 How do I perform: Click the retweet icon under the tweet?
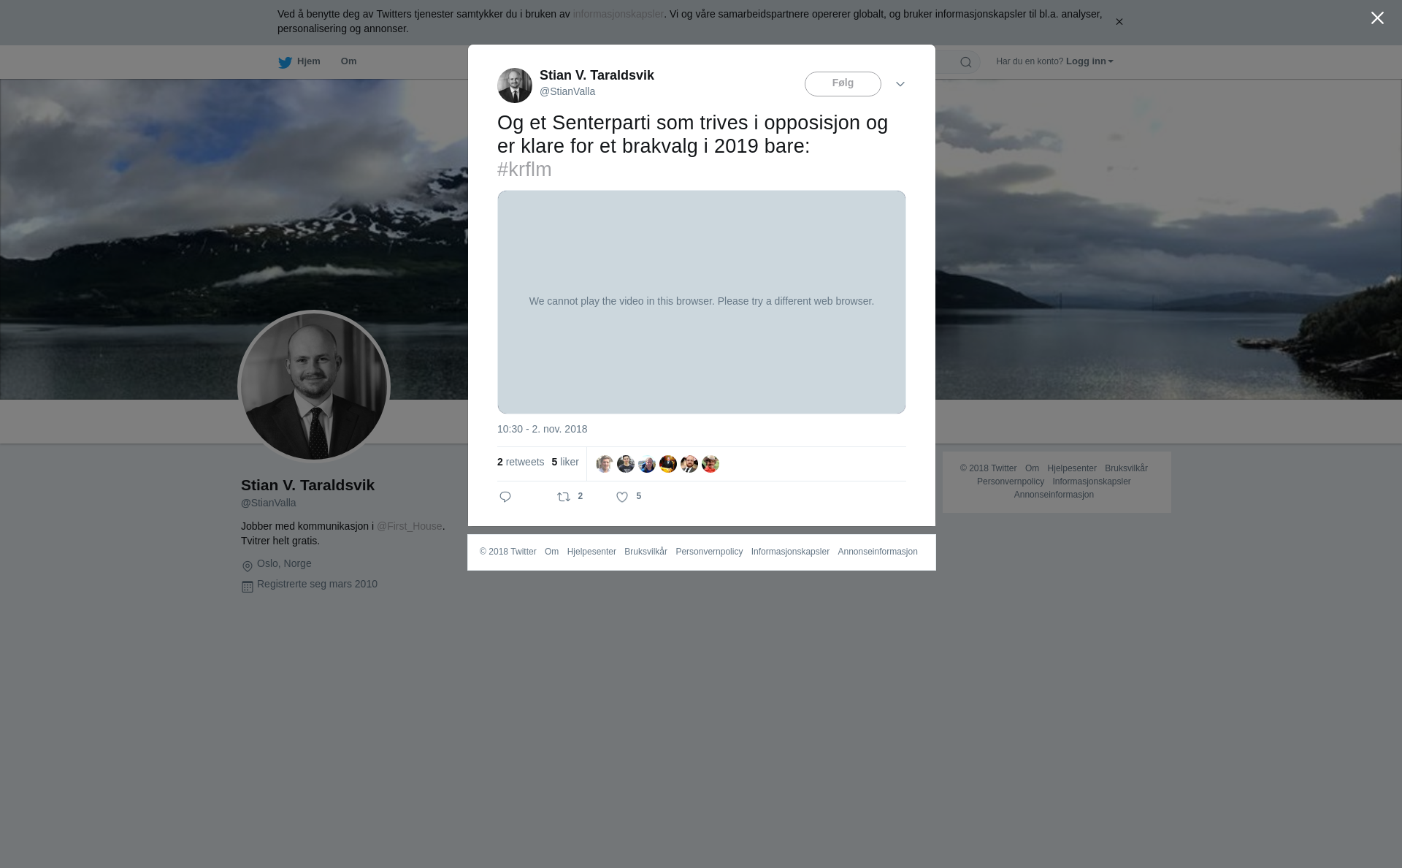pos(564,497)
